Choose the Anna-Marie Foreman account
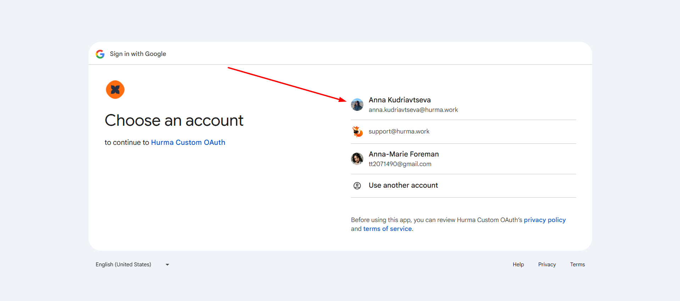Screen dimensions: 680x301 click(463, 159)
